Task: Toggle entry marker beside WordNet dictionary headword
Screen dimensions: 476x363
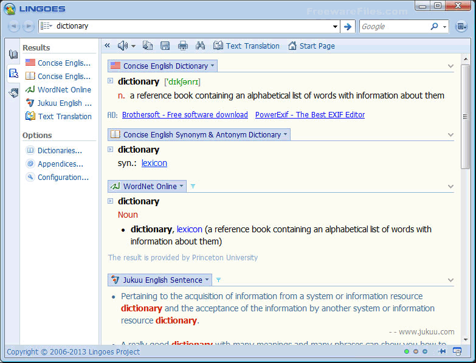Action: 111,201
